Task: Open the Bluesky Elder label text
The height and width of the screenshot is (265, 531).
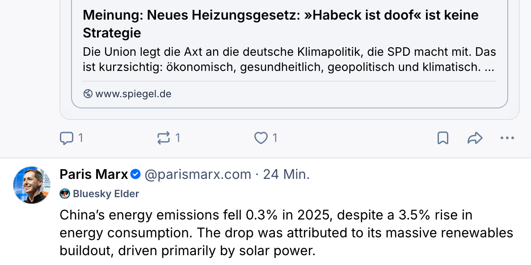Action: [x=106, y=194]
